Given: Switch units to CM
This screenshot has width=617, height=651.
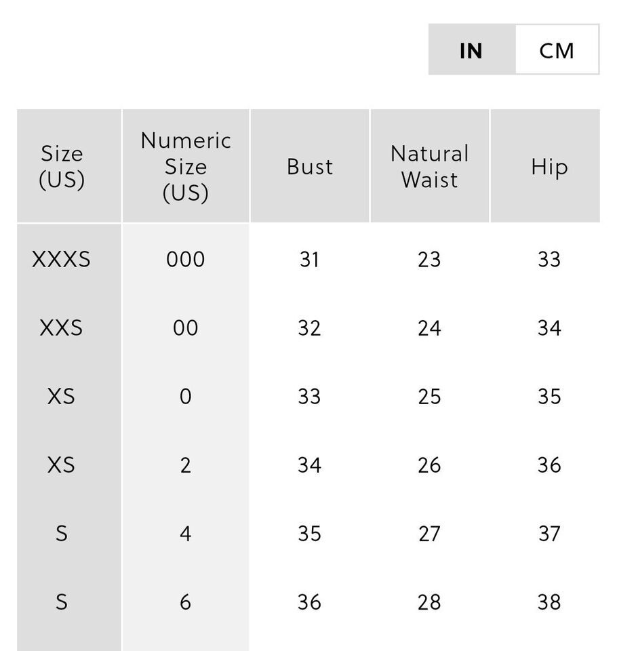Looking at the screenshot, I should [x=557, y=50].
